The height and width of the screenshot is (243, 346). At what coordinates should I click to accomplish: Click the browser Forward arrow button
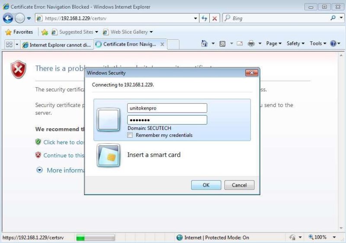coord(20,18)
